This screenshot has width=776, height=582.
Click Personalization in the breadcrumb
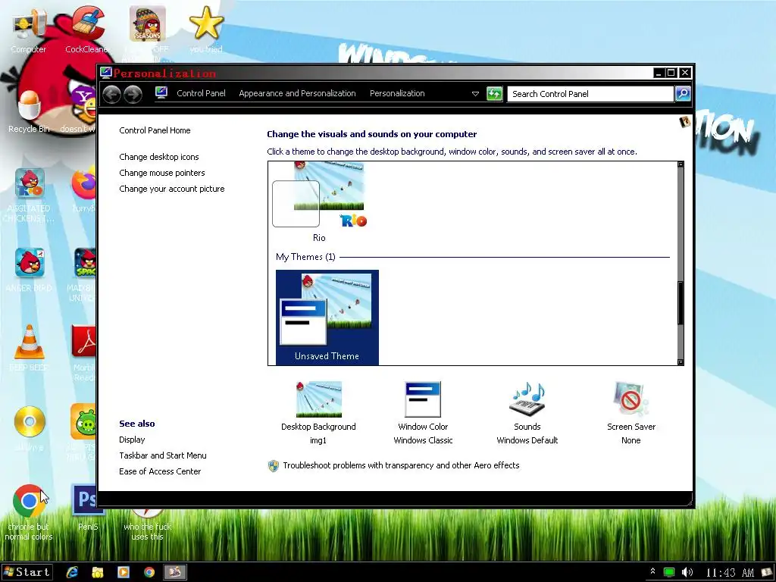[397, 93]
